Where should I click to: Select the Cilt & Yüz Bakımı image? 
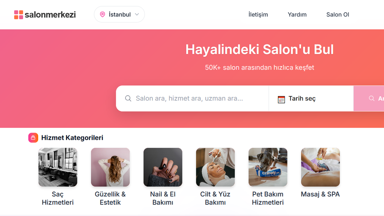point(215,167)
